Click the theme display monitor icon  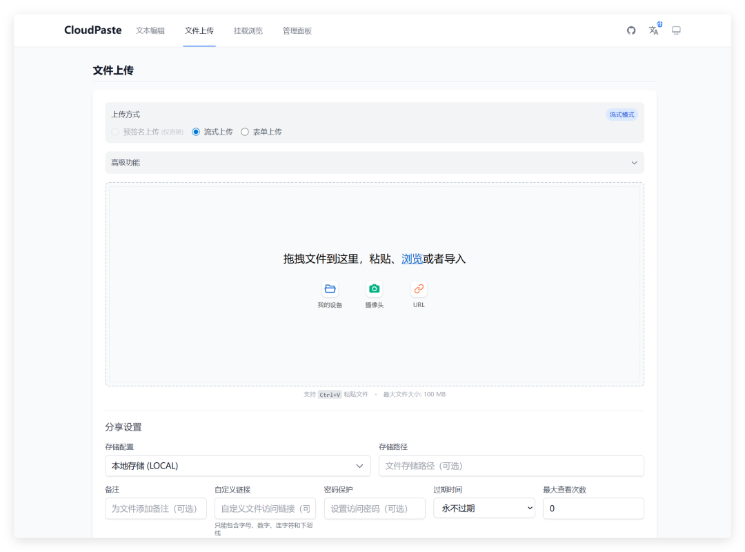[x=676, y=30]
